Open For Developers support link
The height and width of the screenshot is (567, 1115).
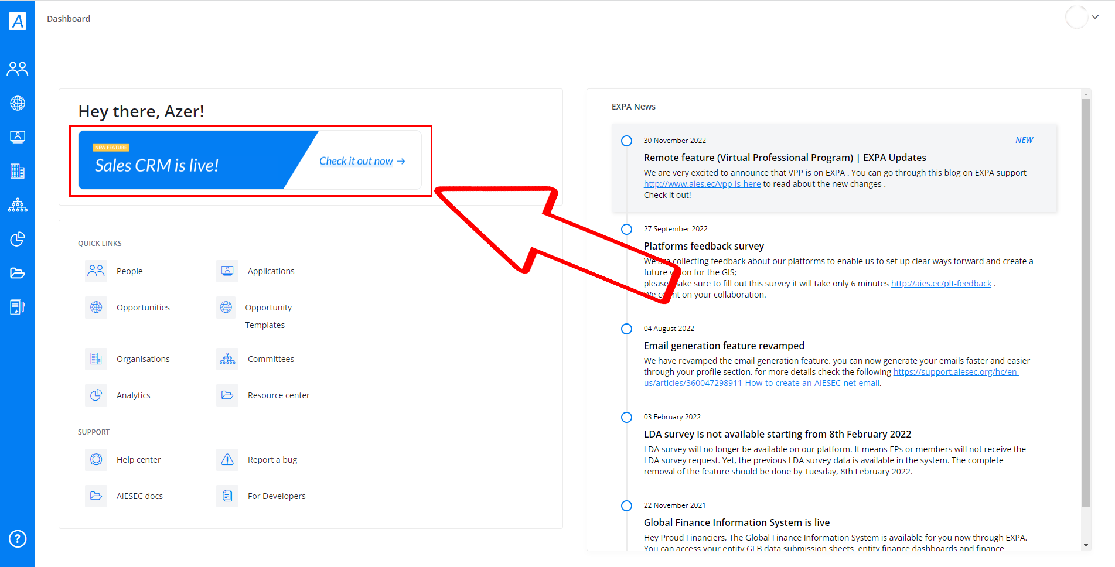(x=277, y=496)
